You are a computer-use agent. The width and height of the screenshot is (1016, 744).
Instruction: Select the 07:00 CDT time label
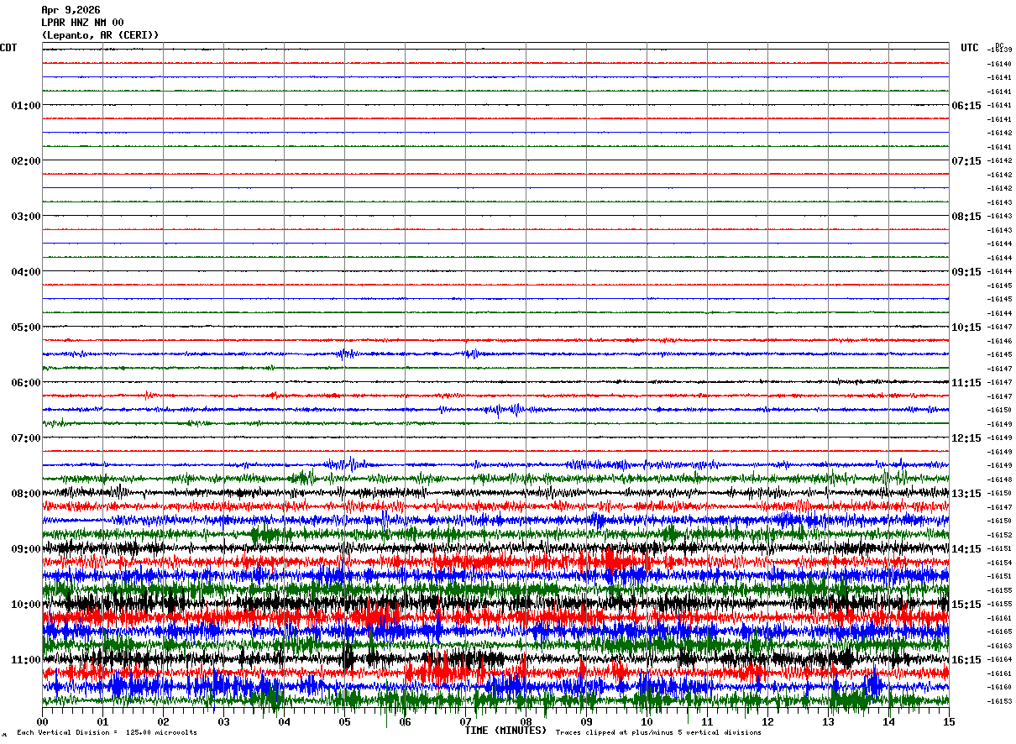(26, 438)
